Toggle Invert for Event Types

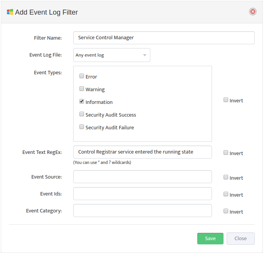[225, 100]
